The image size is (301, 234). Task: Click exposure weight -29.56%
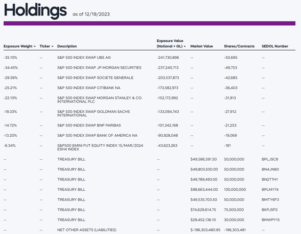pos(10,78)
